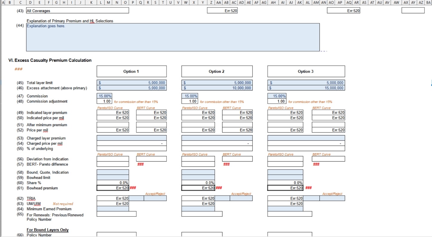
Task: Open Option 3 TRIA Accept/Reject cell
Action: (332, 198)
